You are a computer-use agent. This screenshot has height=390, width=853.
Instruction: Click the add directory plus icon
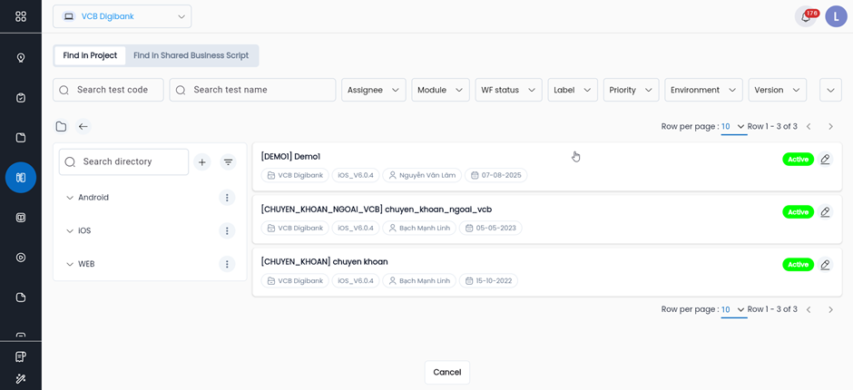(202, 162)
